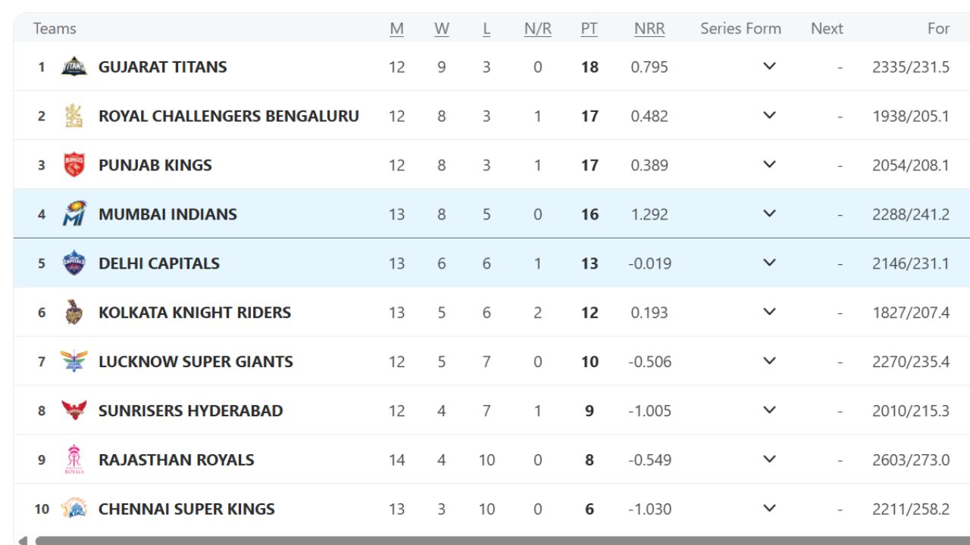Click the Kolkata Knight Riders logo
The height and width of the screenshot is (545, 970).
(74, 312)
